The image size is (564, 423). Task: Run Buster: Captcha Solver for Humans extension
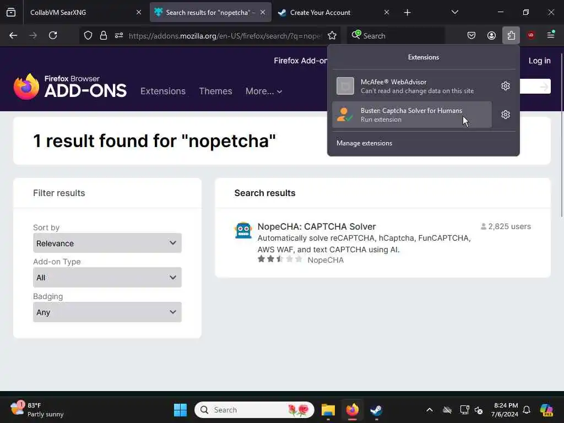tap(412, 115)
